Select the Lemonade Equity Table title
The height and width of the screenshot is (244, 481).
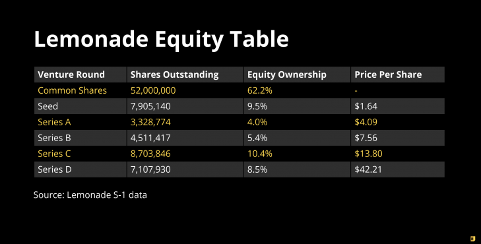point(162,40)
